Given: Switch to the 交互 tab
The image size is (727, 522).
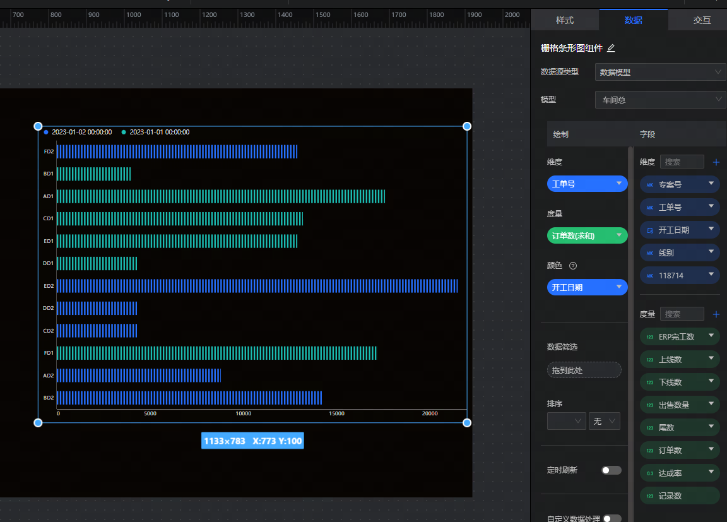Looking at the screenshot, I should coord(702,20).
